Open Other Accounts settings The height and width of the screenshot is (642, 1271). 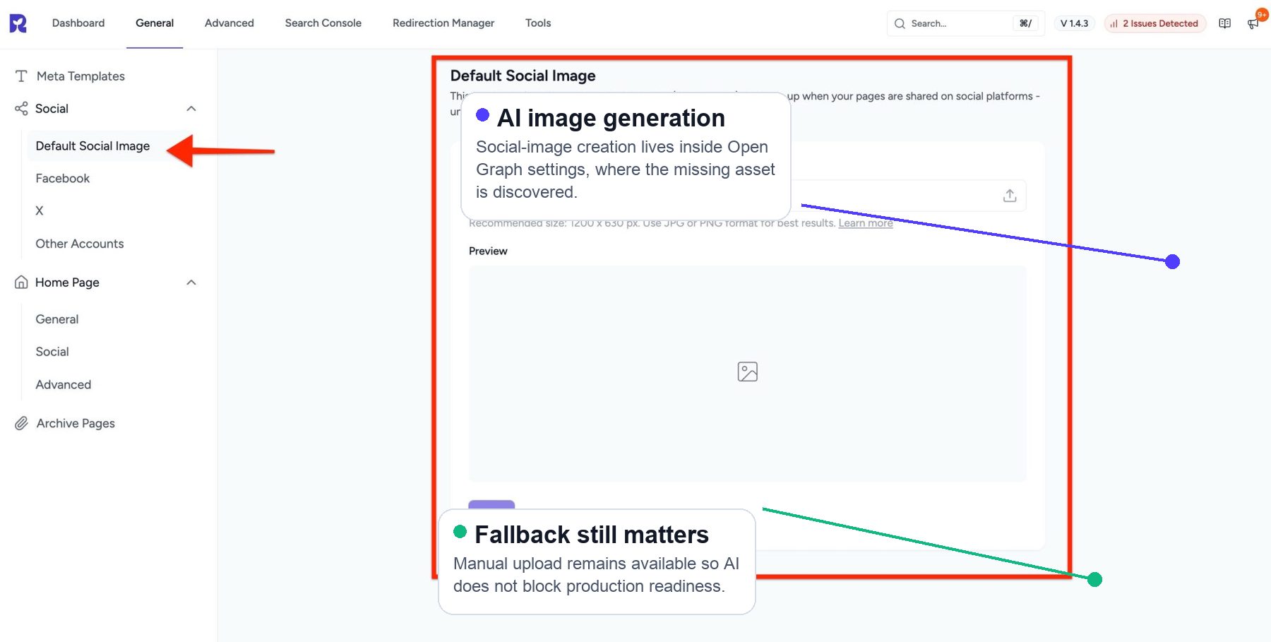click(80, 244)
